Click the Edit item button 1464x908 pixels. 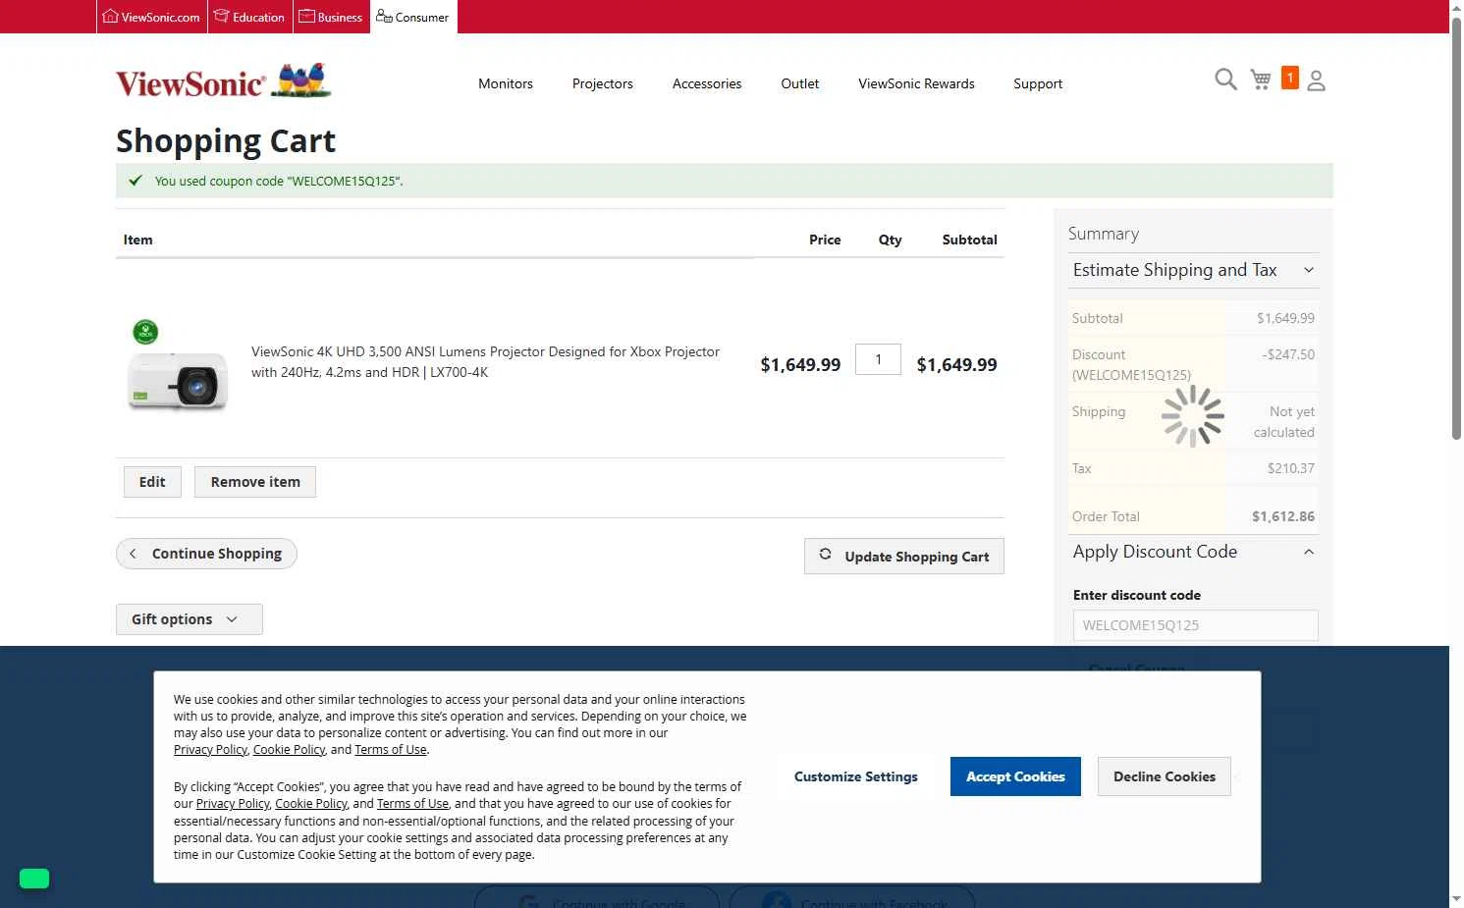pyautogui.click(x=152, y=482)
